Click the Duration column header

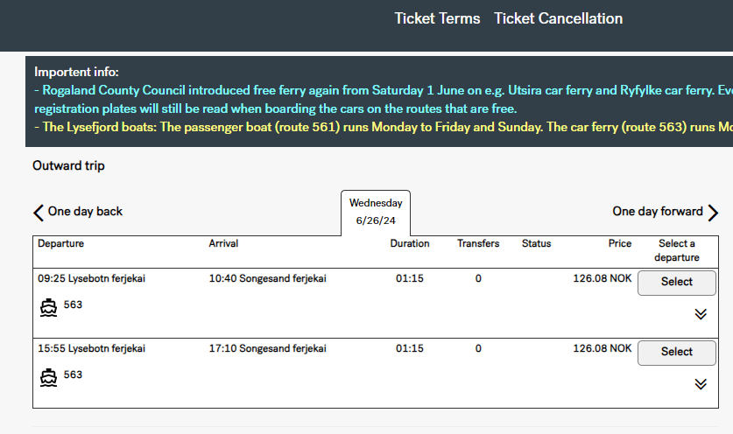pos(410,243)
